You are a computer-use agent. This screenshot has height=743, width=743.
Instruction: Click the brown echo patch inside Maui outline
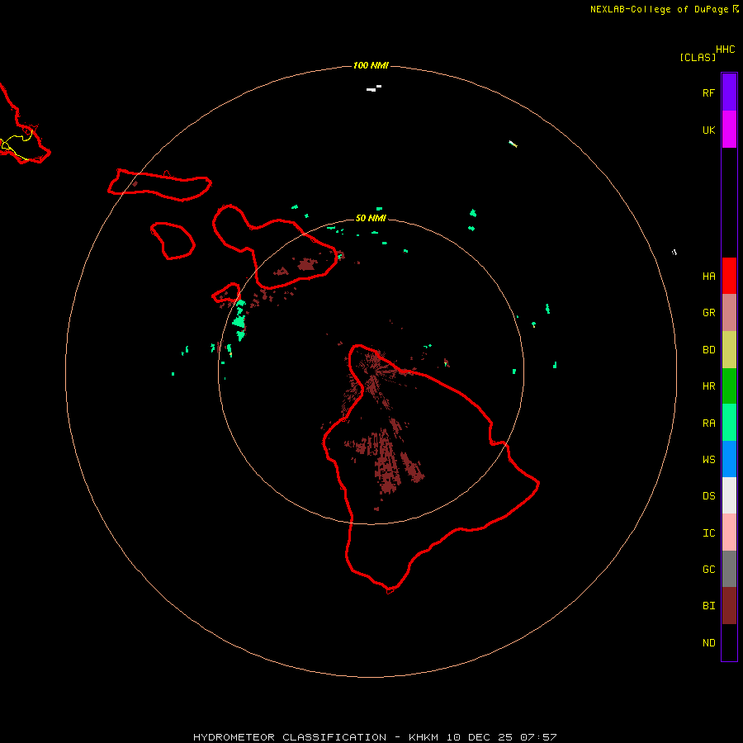306,264
